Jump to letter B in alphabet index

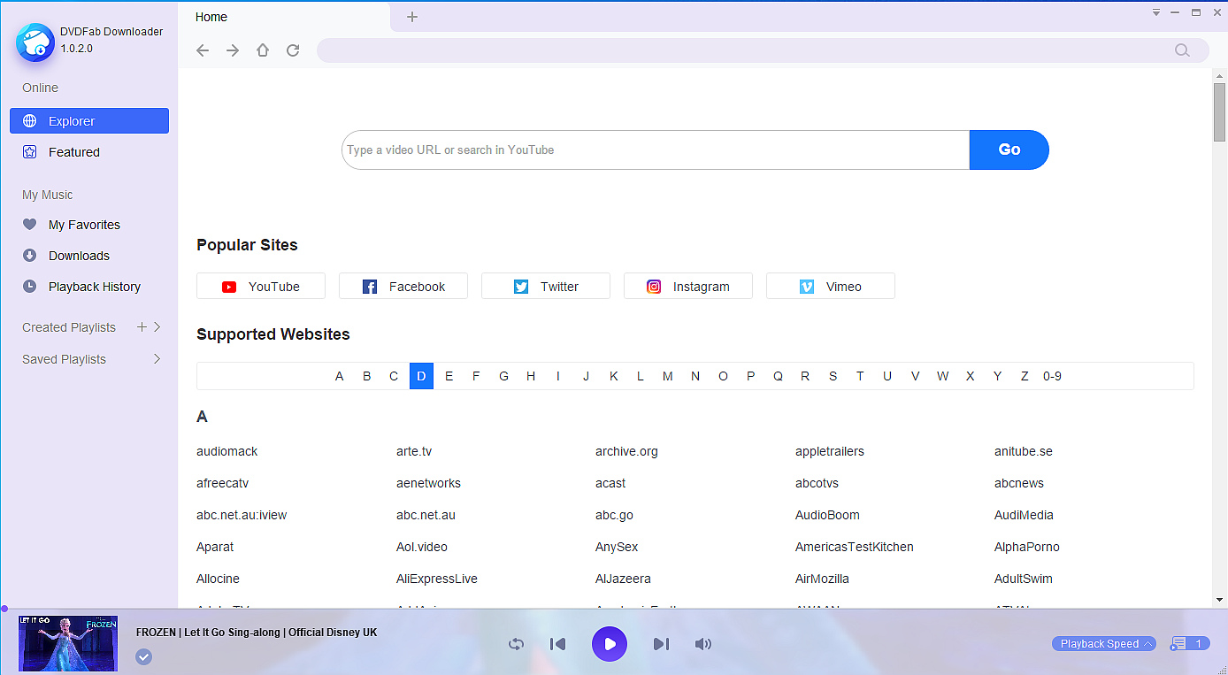(x=366, y=376)
